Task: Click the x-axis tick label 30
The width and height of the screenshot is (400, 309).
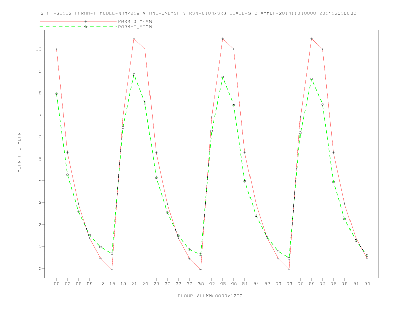Action: click(x=167, y=284)
